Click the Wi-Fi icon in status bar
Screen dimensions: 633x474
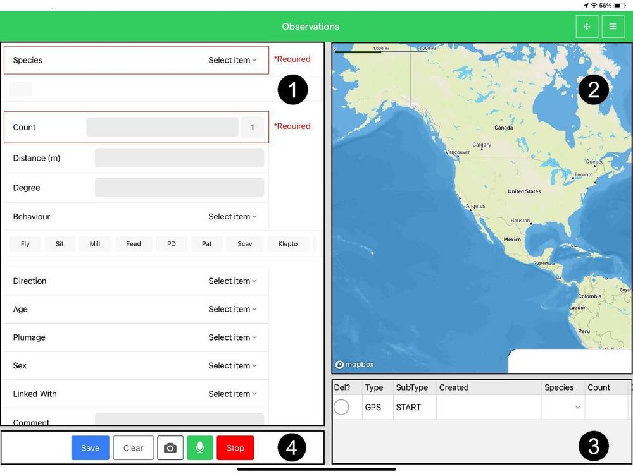pos(594,5)
